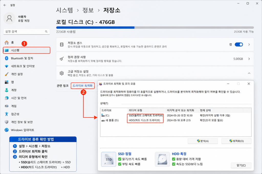Viewport: 262px width, 174px height.
Task: Click shield icon on 최적화(O) button
Action: click(x=231, y=141)
